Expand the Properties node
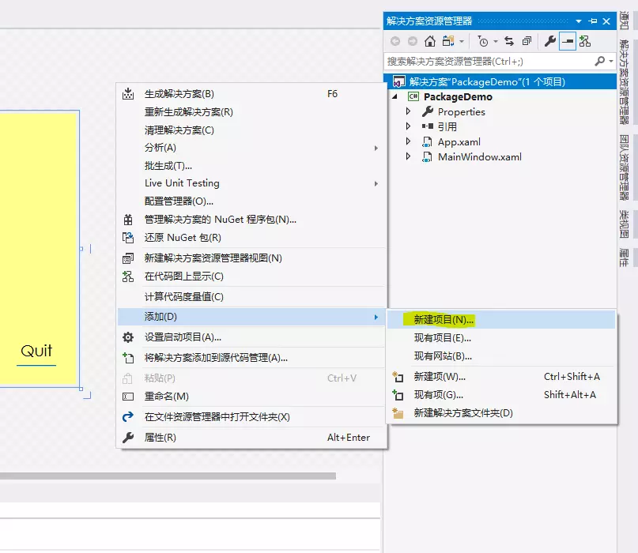The height and width of the screenshot is (553, 638). tap(408, 111)
